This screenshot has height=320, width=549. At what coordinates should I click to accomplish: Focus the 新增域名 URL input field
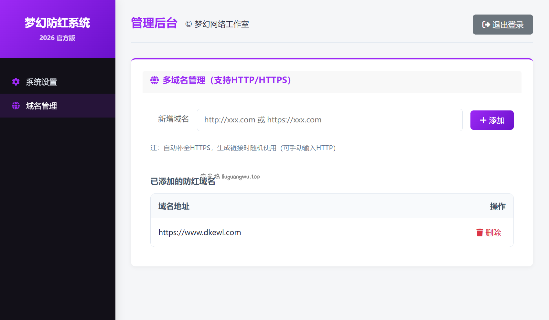tap(329, 120)
